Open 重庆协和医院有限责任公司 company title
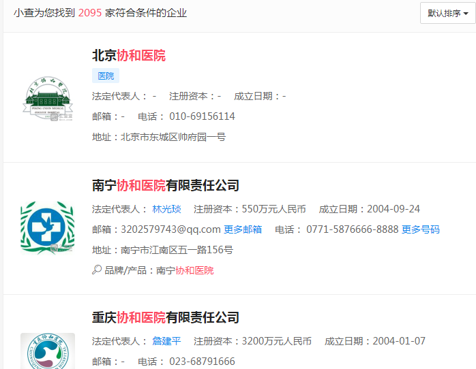This screenshot has height=369, width=476. click(166, 317)
